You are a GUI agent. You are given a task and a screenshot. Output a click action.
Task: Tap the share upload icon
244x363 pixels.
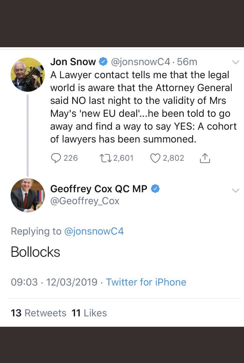tap(205, 158)
